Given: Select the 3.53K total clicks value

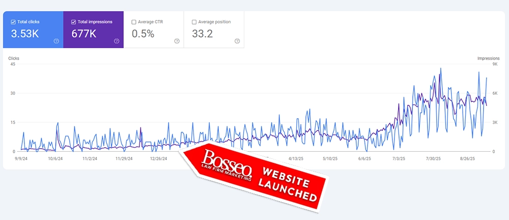Looking at the screenshot, I should [x=25, y=34].
